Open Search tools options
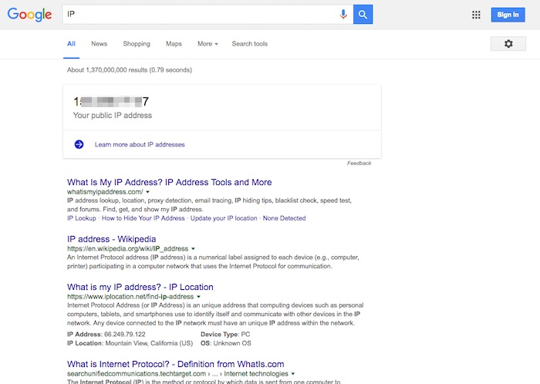The height and width of the screenshot is (384, 540). coord(249,44)
